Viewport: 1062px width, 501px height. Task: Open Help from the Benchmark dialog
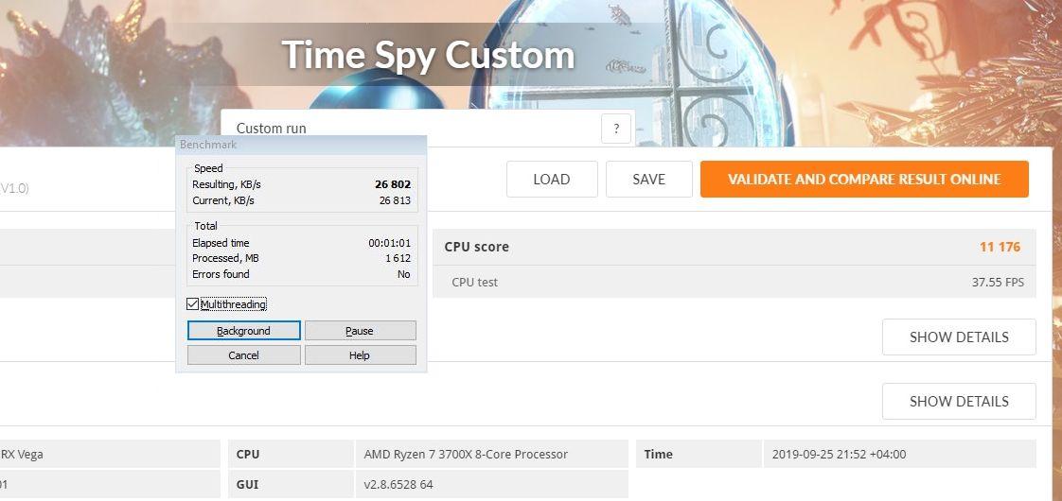360,355
